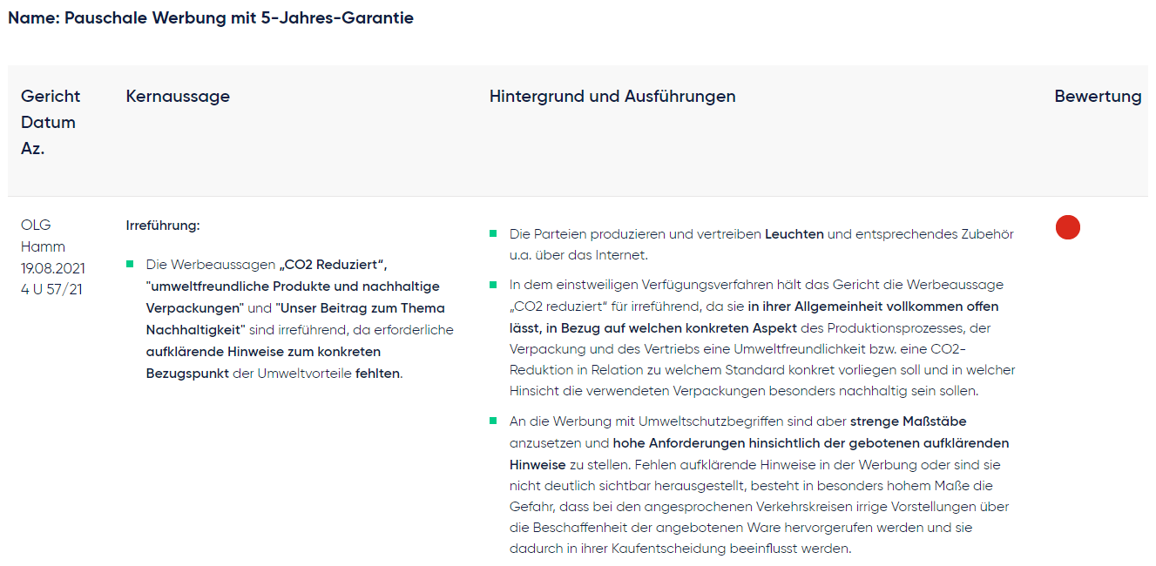The image size is (1156, 566).
Task: Click bold text "in ihrer Allgemeinheit vollkommen offen"
Action: click(x=873, y=307)
